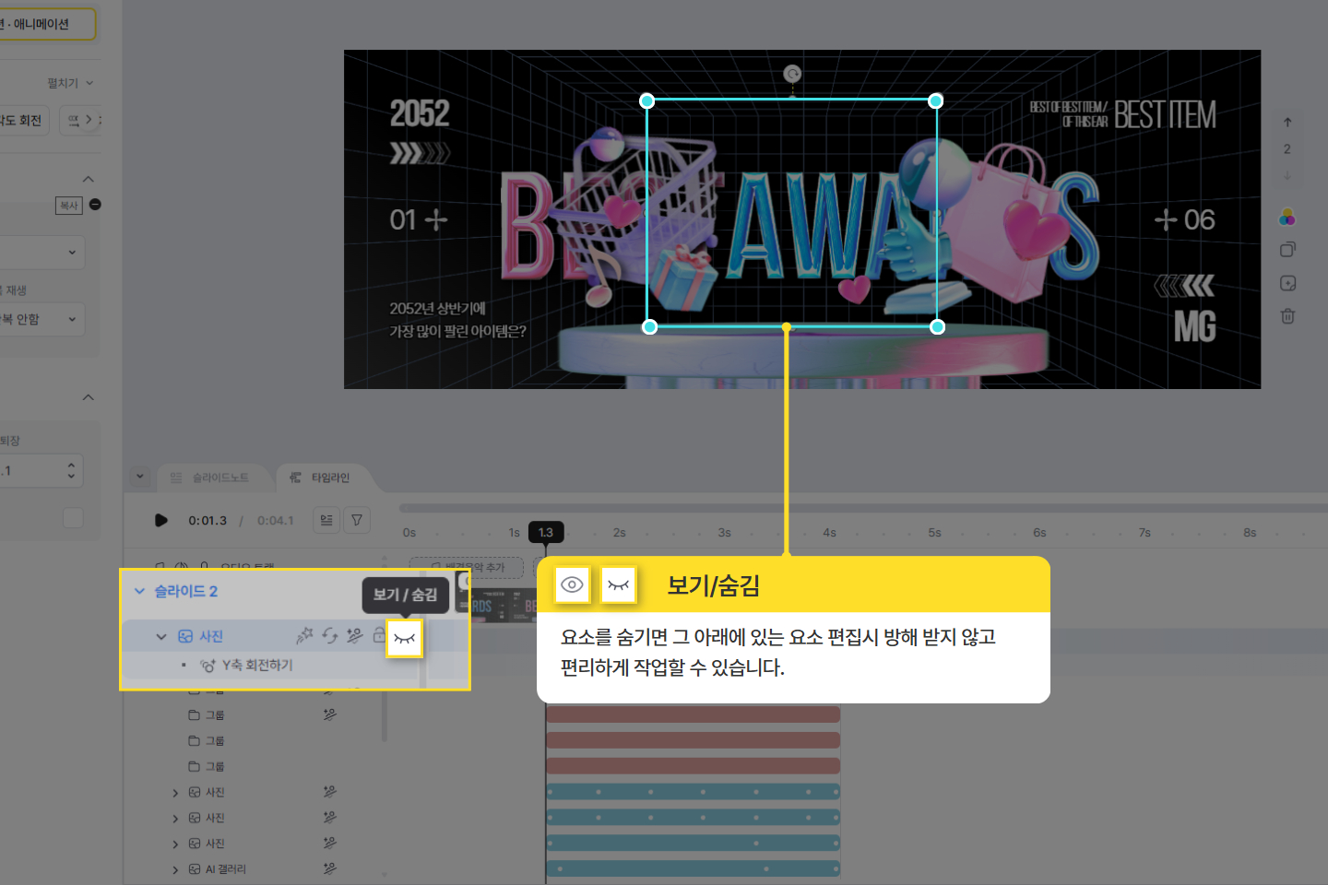Duplicate the slide using copy icon
Screen dimensions: 1328x885
coord(1287,250)
